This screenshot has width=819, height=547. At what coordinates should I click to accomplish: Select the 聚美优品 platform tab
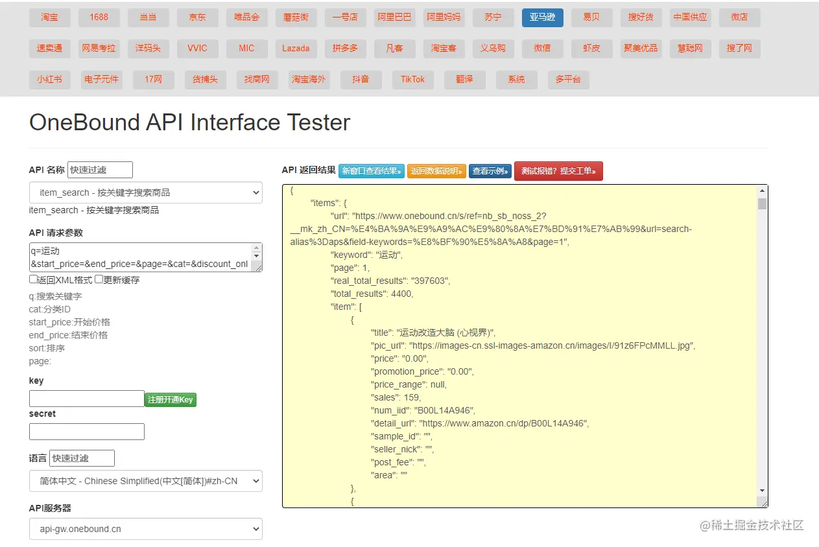click(x=641, y=49)
